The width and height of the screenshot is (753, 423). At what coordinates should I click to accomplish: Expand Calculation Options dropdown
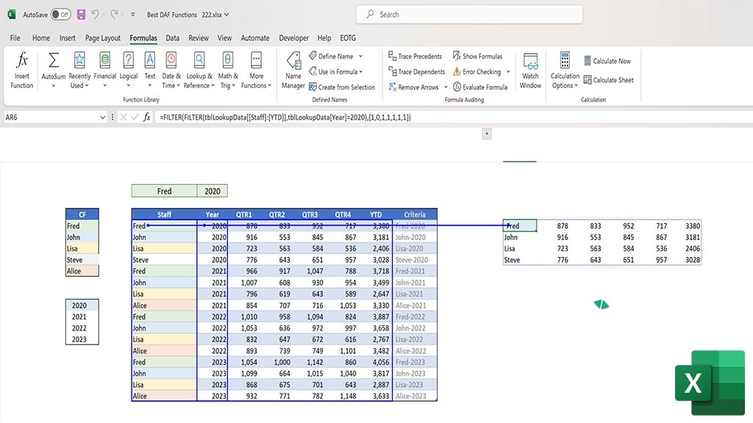point(565,70)
